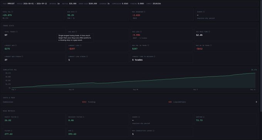Click the Longest Win Streak info icon
This screenshot has height=140, width=262.
coord(22,57)
